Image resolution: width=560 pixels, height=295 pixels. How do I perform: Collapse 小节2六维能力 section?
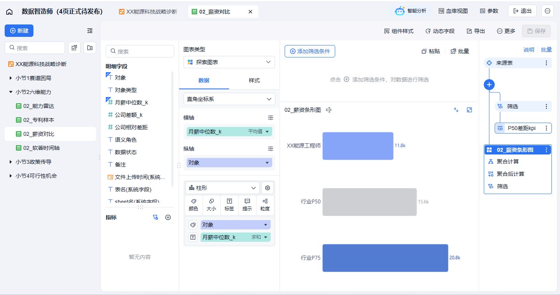pyautogui.click(x=10, y=92)
